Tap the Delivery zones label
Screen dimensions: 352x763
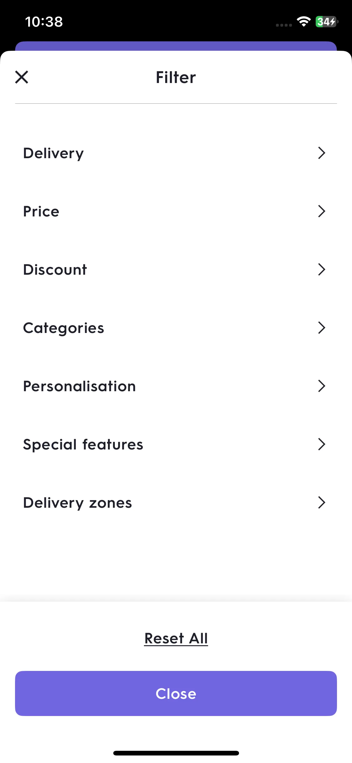point(78,503)
